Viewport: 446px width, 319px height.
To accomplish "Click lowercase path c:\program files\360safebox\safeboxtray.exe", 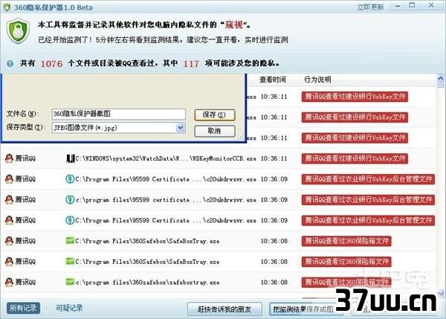I will [x=148, y=283].
